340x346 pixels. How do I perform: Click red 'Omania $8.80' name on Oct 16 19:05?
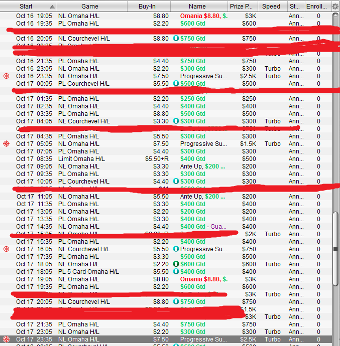pos(200,16)
